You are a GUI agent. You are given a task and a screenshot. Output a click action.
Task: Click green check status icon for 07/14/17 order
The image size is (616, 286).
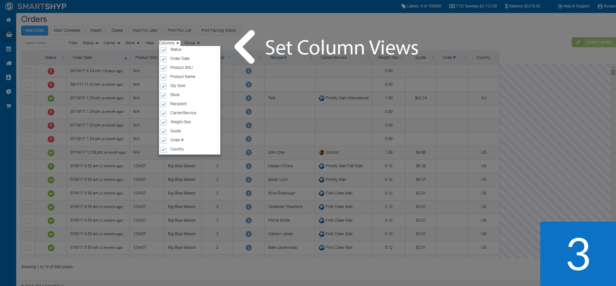point(51,153)
